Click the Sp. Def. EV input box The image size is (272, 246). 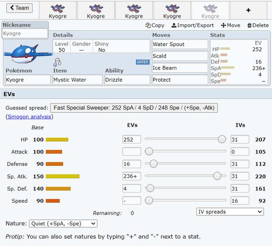(x=132, y=188)
